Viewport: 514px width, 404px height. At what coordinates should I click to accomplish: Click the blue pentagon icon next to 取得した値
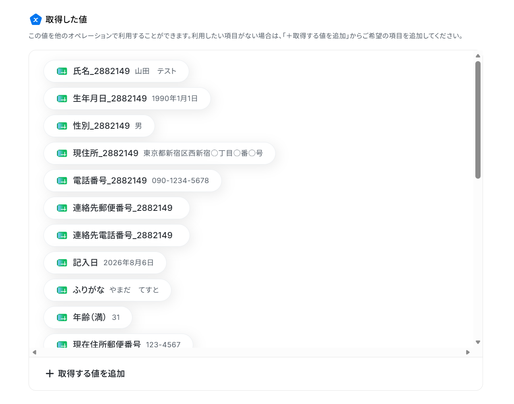click(36, 19)
